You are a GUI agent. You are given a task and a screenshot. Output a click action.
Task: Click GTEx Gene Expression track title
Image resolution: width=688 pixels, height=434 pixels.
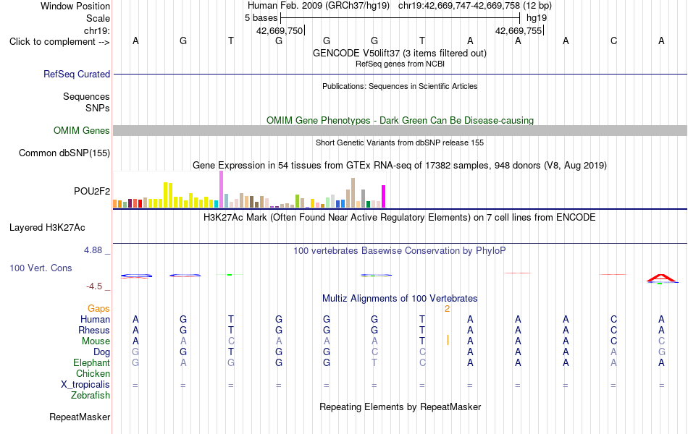(x=400, y=165)
